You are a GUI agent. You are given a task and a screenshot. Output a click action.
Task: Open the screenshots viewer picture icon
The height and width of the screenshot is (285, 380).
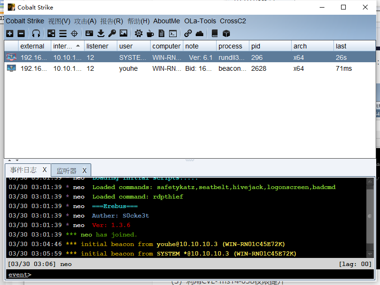pyautogui.click(x=123, y=33)
